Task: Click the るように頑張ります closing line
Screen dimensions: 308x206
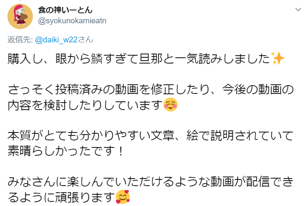Action: click(x=68, y=197)
